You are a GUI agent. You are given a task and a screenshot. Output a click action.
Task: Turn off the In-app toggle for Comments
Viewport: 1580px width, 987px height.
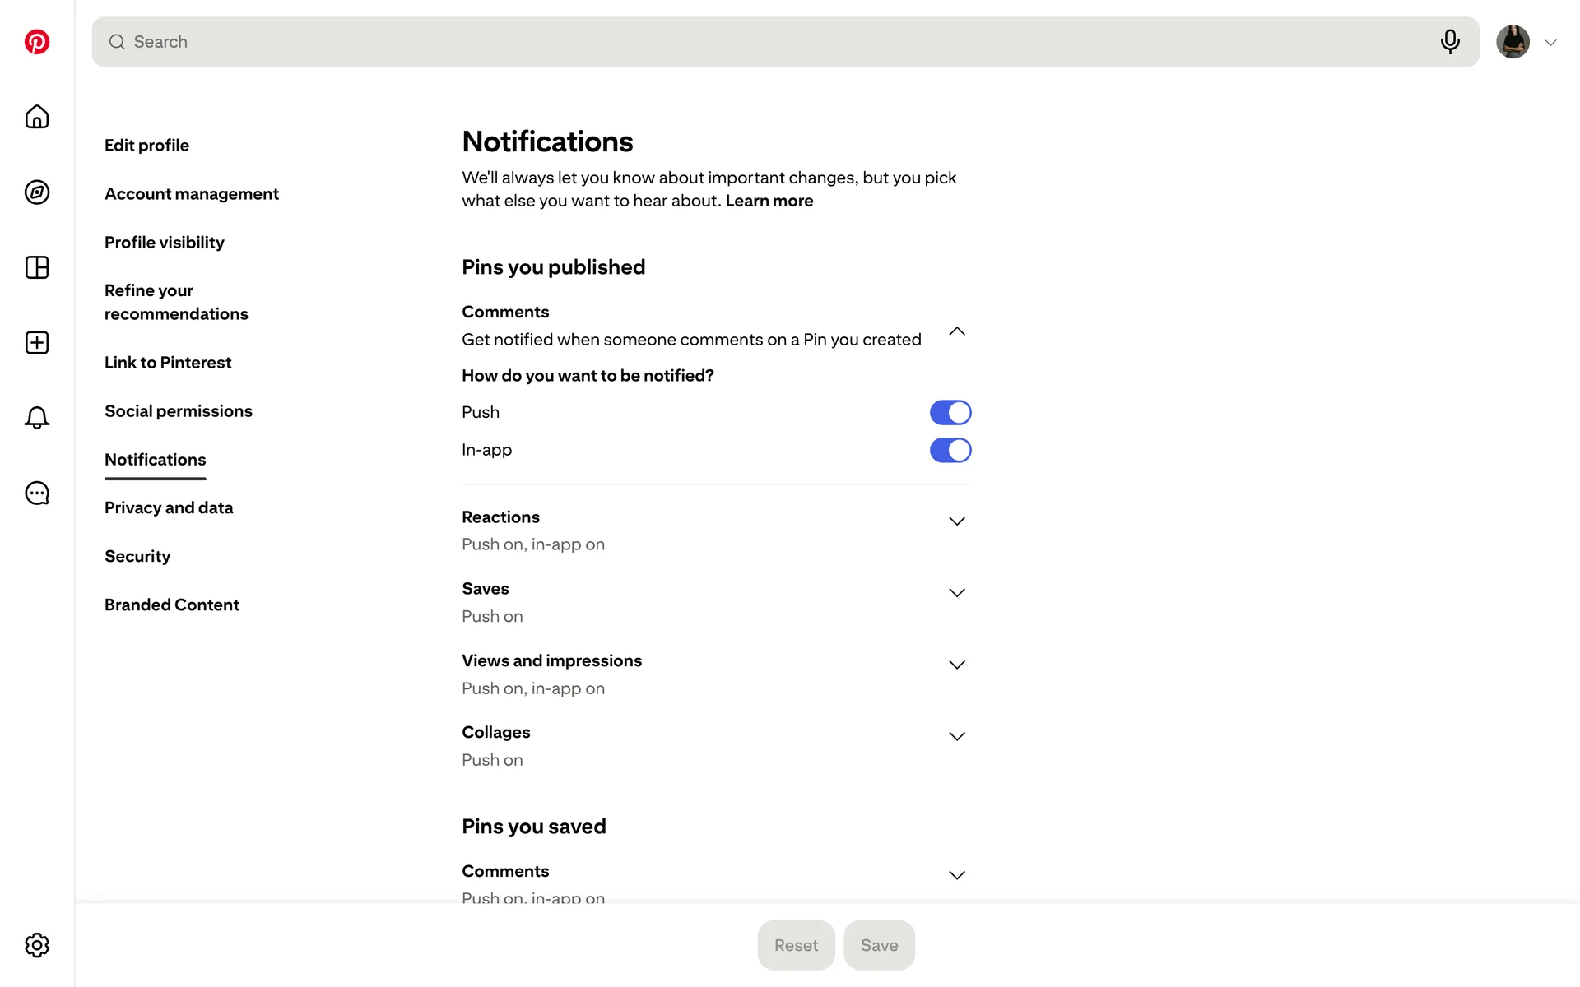(x=950, y=450)
